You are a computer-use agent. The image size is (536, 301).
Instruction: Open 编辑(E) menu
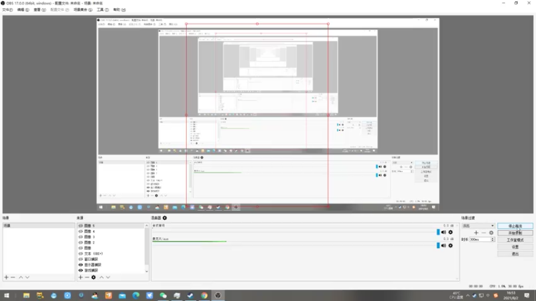[23, 9]
